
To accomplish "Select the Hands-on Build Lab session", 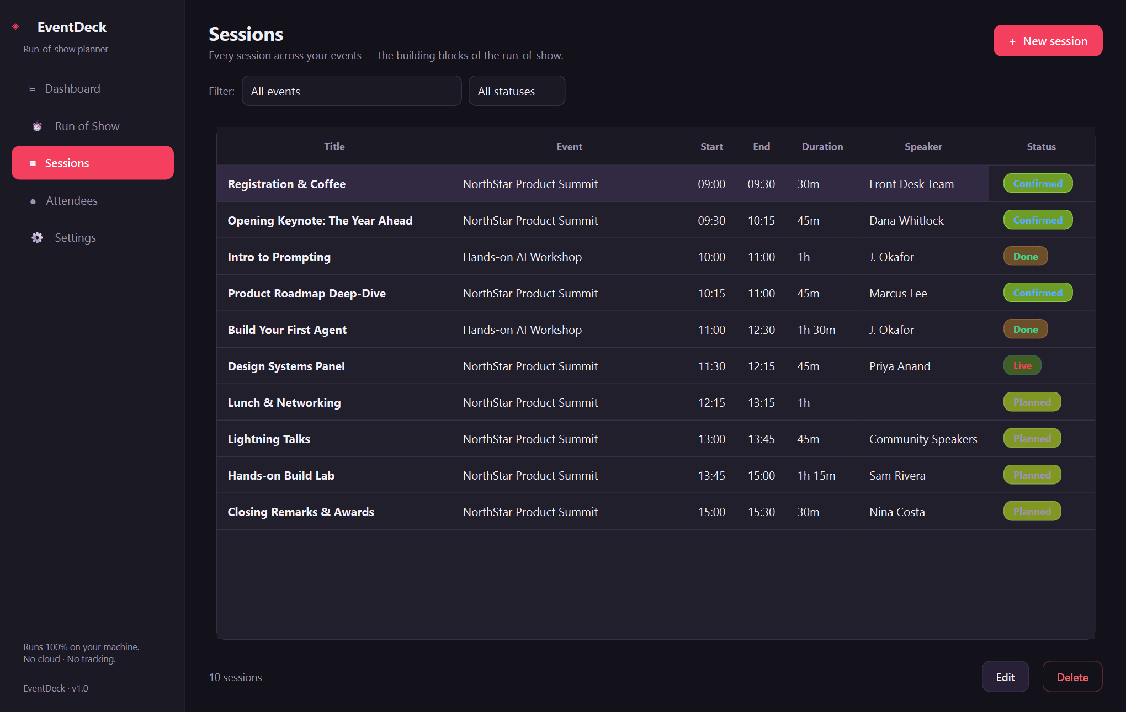I will pos(655,475).
